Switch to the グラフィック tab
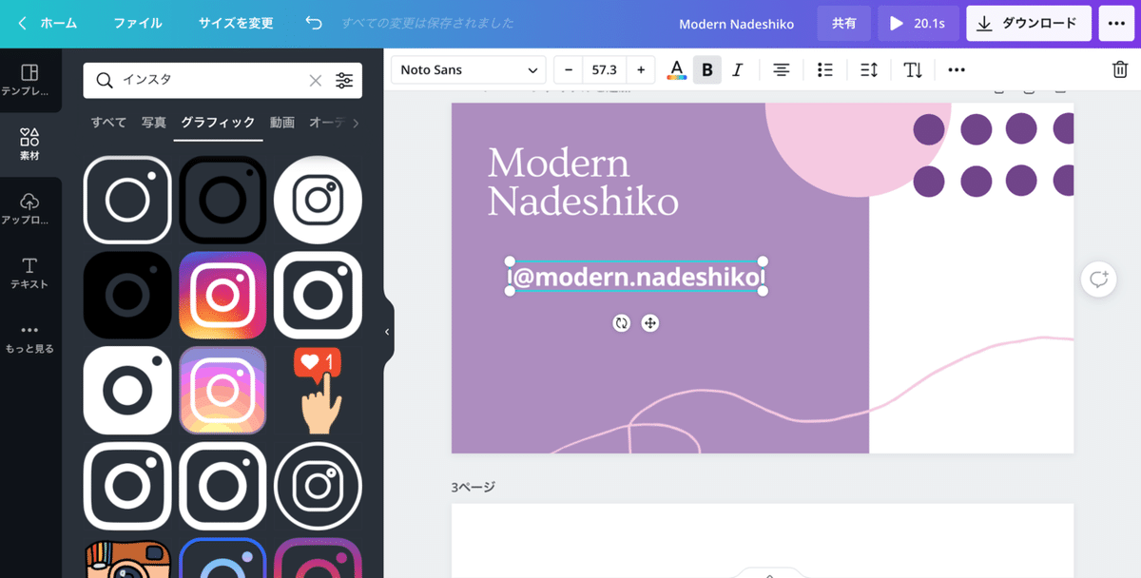Image resolution: width=1141 pixels, height=578 pixels. (x=218, y=123)
